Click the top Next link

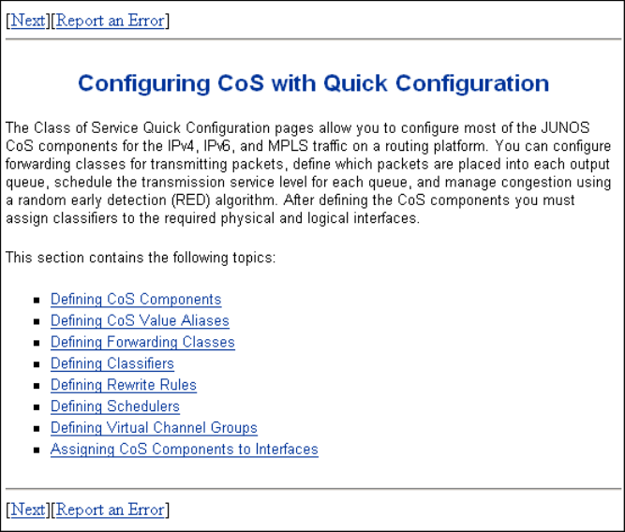pos(27,20)
